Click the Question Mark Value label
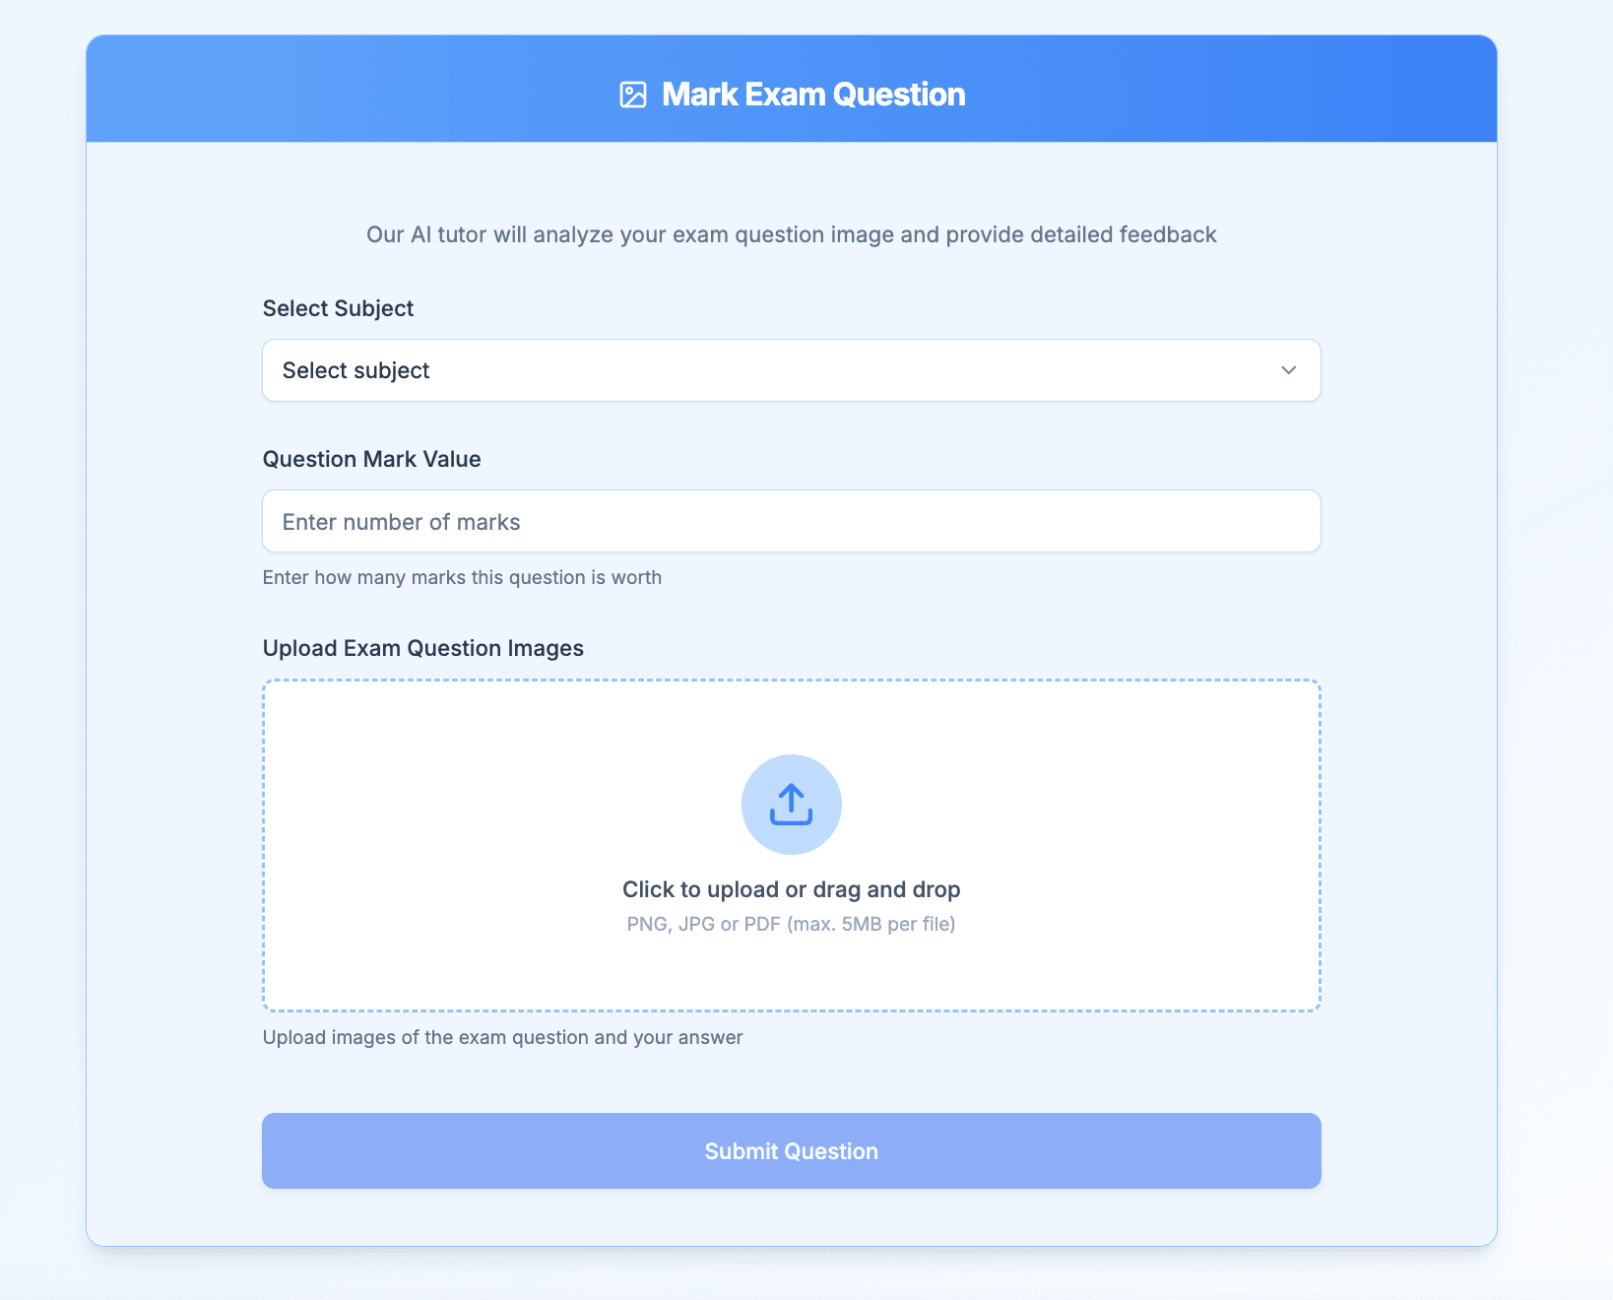The height and width of the screenshot is (1300, 1613). tap(372, 459)
